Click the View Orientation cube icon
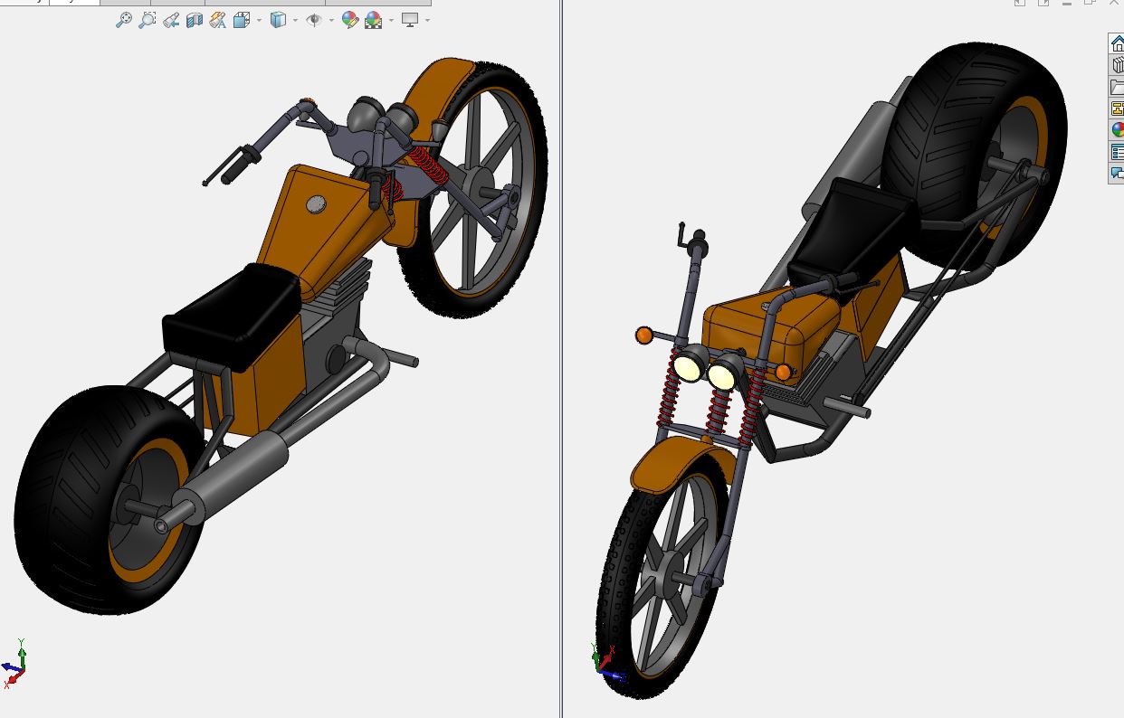The image size is (1124, 718). click(242, 20)
